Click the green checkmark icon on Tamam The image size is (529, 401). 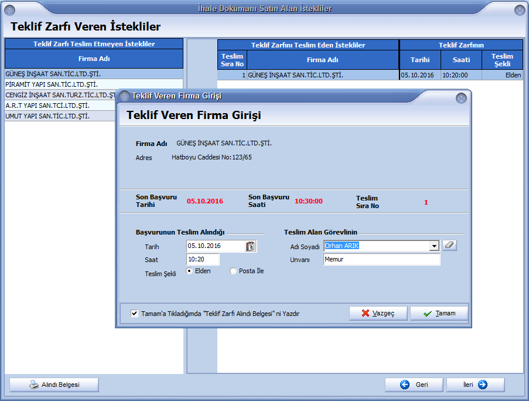coord(427,313)
